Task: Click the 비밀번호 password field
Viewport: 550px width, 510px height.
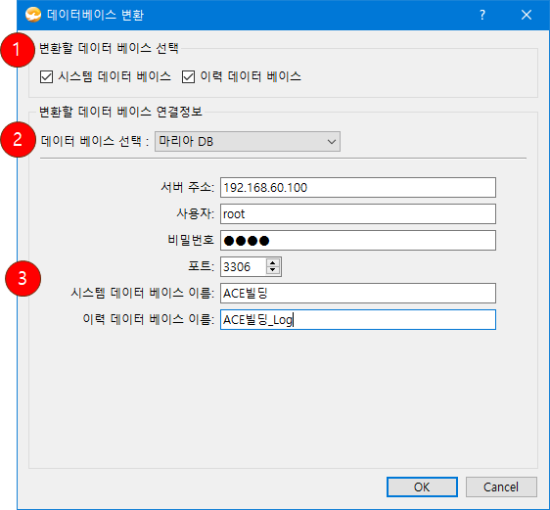Action: pos(358,240)
